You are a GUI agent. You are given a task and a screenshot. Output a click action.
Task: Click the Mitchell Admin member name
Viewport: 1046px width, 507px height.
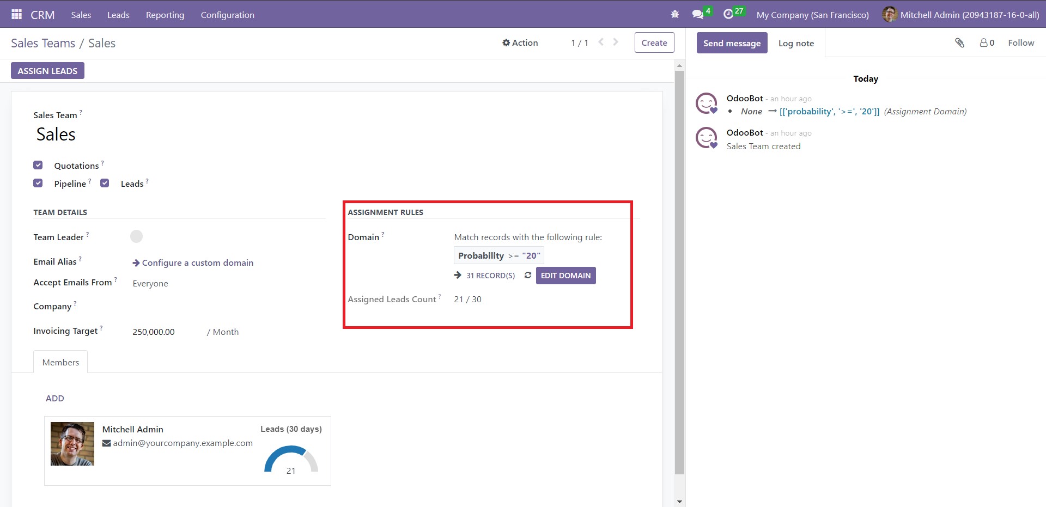132,430
